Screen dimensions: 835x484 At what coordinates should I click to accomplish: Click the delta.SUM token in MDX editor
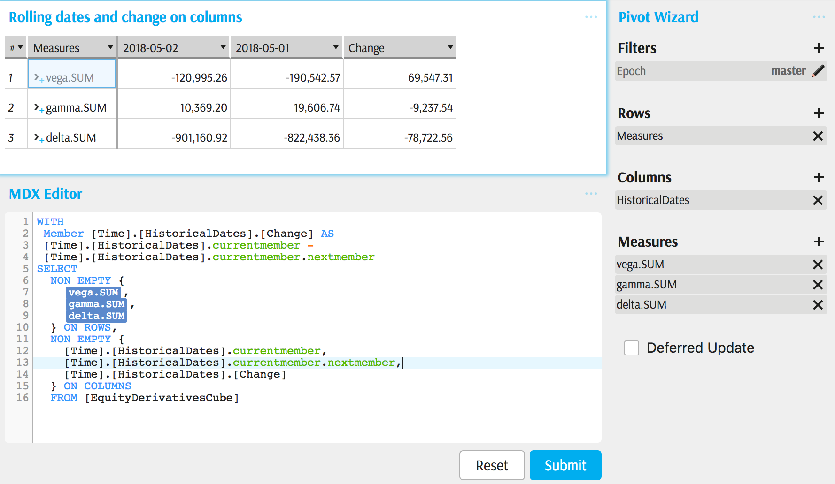click(x=96, y=316)
